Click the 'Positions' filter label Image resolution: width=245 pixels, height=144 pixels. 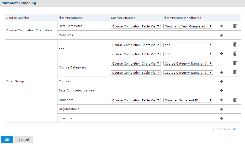65,118
